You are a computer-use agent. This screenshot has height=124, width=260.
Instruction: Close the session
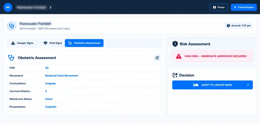244,7
